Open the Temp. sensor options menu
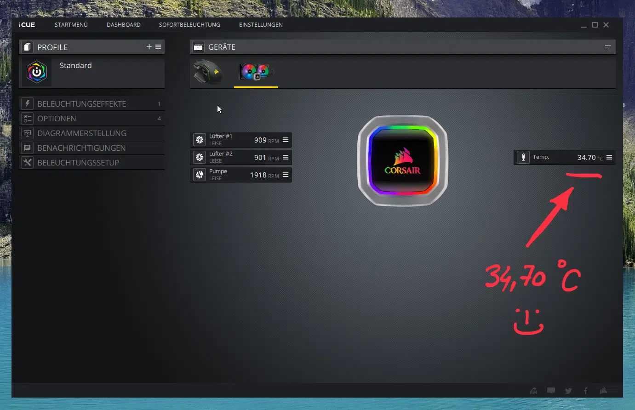The image size is (635, 410). click(x=609, y=157)
